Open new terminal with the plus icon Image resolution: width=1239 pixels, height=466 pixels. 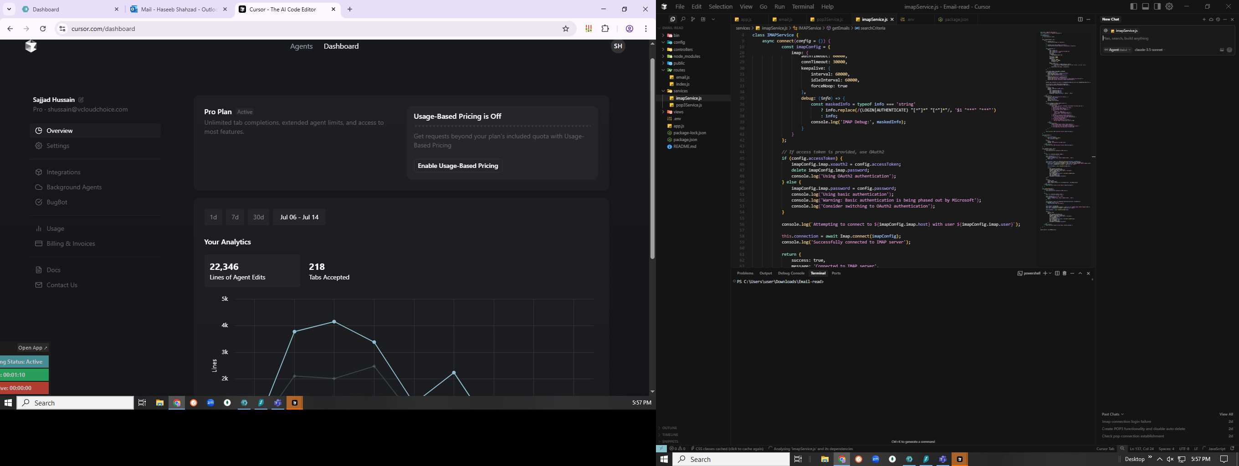click(1044, 274)
